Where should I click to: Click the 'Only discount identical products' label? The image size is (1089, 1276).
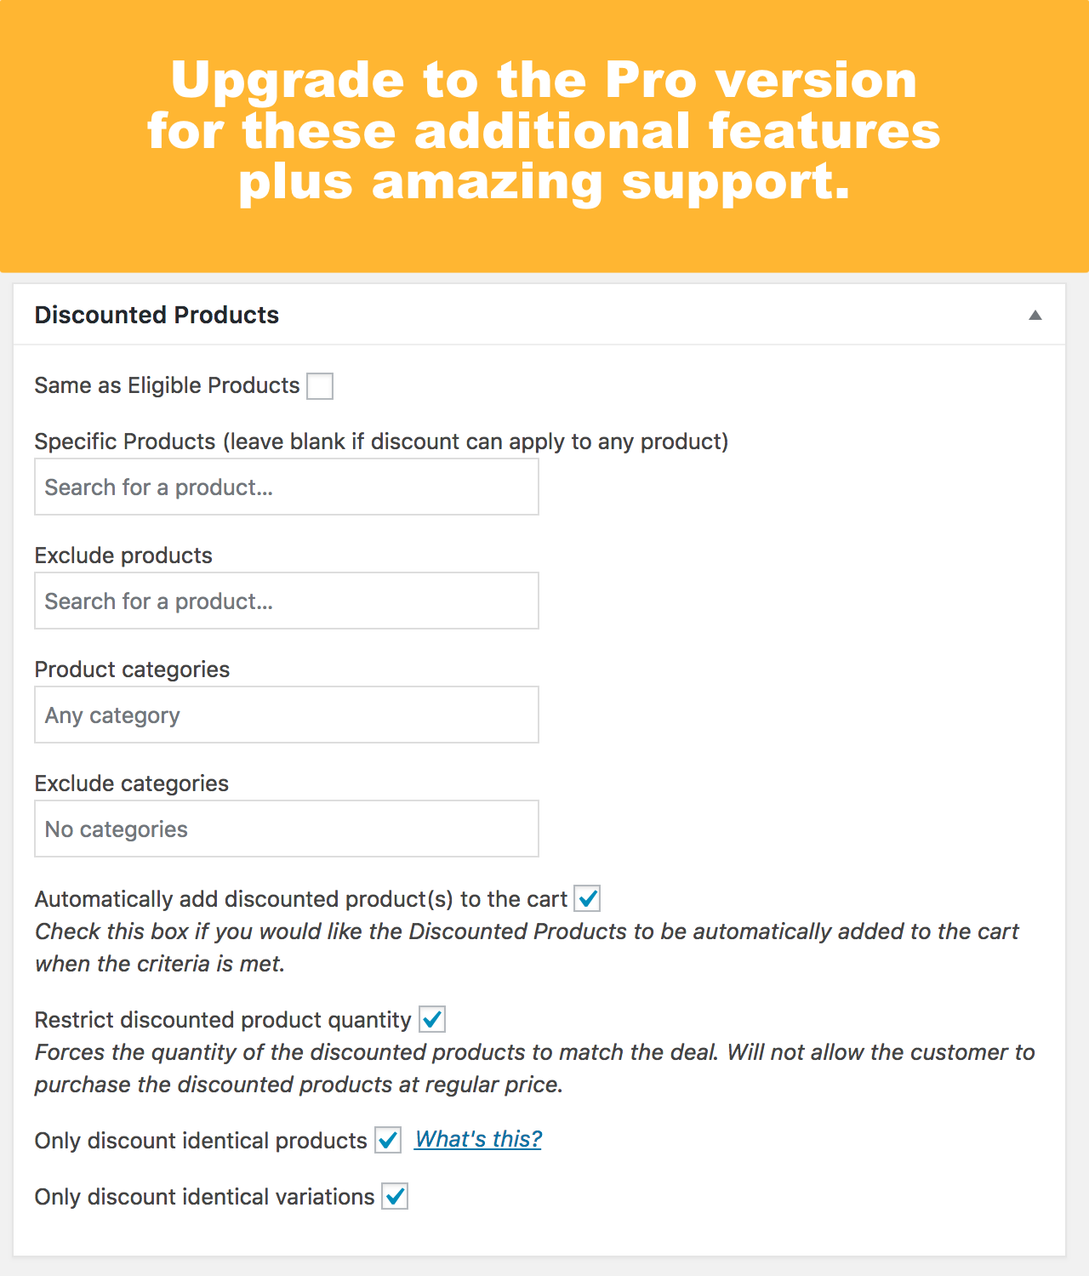(201, 1141)
